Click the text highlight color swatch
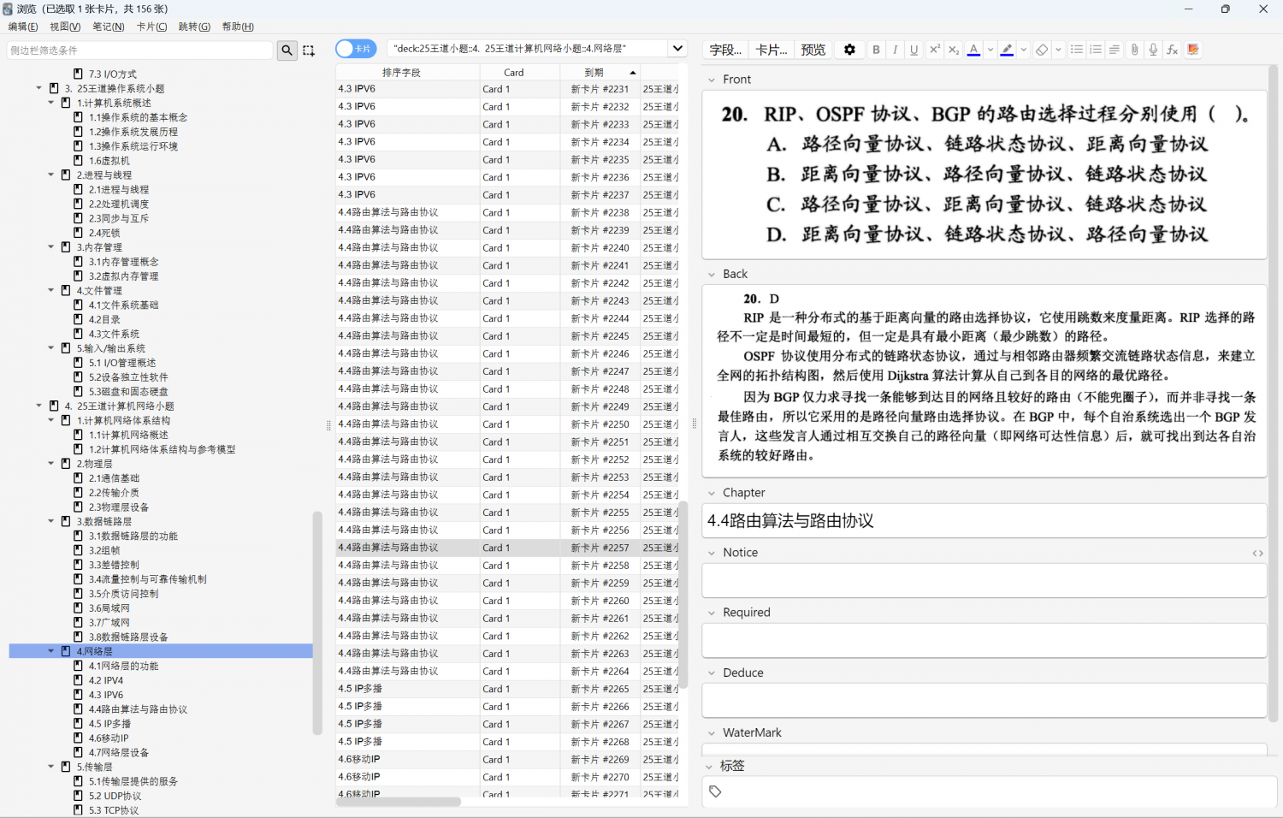 (1007, 50)
